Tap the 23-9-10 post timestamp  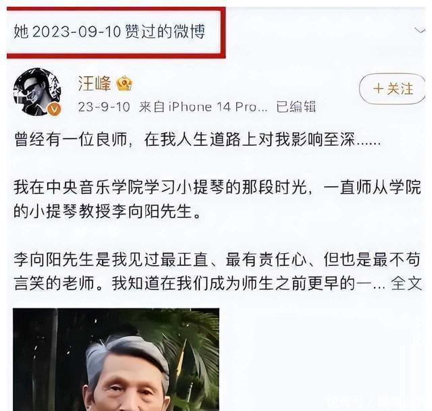coord(104,107)
